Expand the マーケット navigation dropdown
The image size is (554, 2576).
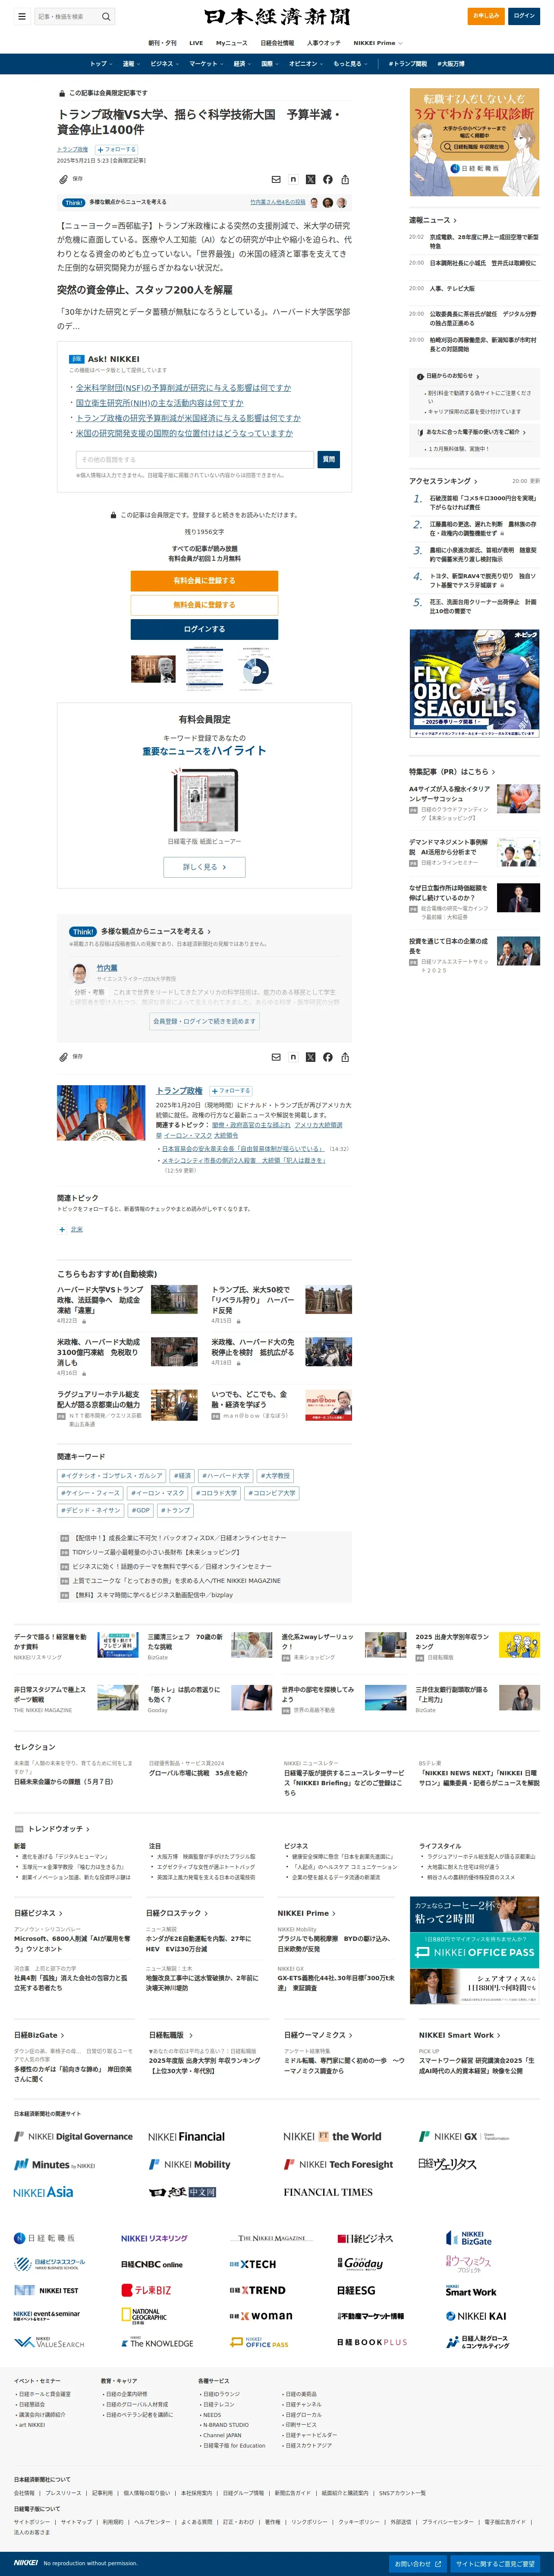click(206, 64)
